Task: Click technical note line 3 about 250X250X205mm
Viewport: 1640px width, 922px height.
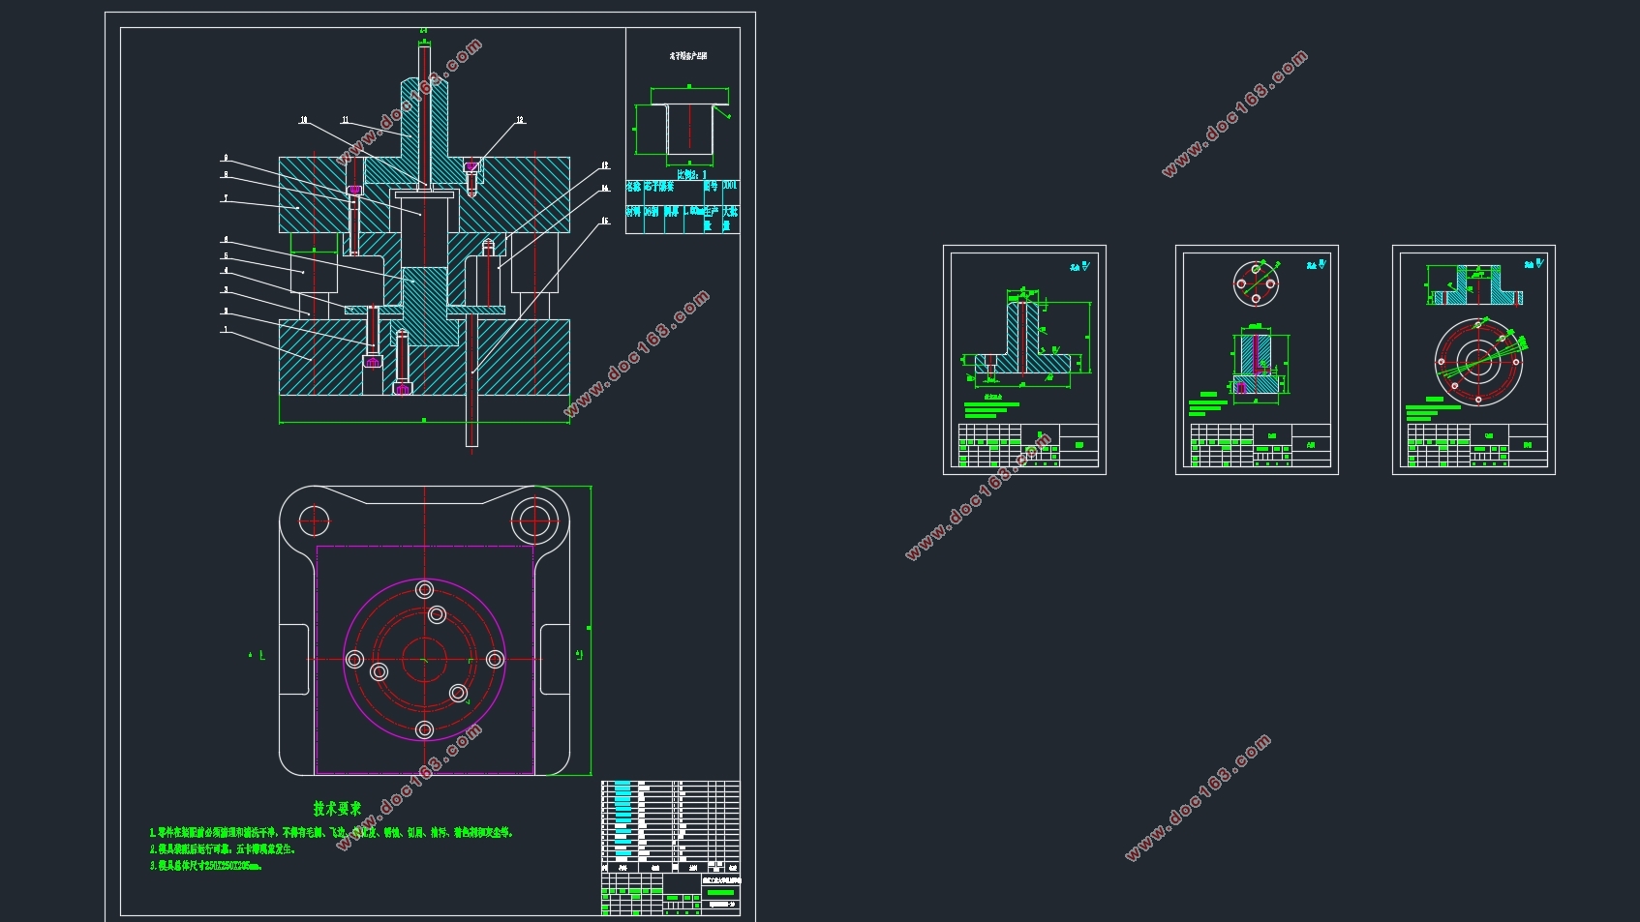Action: pos(206,866)
